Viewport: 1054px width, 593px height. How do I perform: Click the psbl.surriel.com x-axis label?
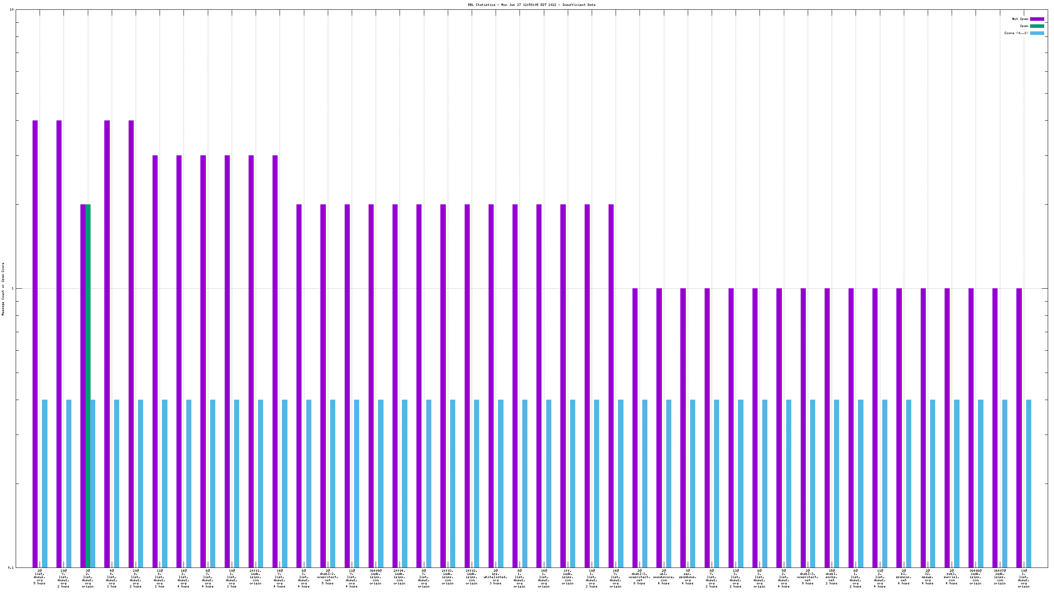coord(952,577)
